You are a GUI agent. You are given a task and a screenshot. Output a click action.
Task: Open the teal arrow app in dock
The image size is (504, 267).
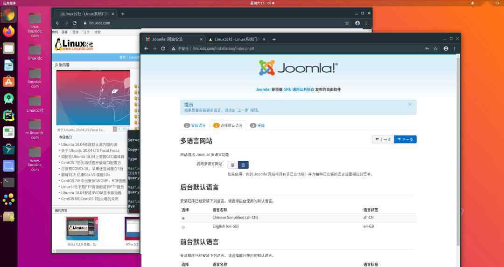(9, 149)
